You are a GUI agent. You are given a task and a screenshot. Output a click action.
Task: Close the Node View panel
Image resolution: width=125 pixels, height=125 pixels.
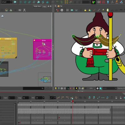51,6
